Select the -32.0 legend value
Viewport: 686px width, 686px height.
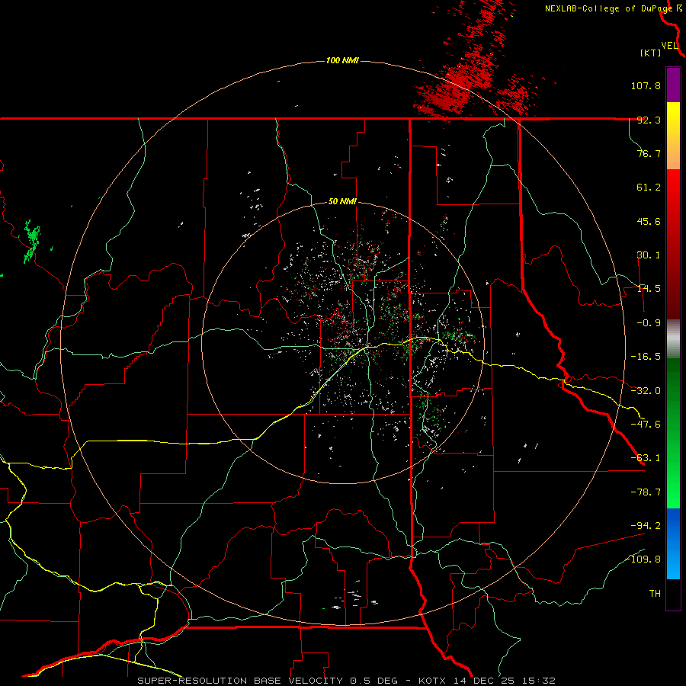(x=646, y=391)
